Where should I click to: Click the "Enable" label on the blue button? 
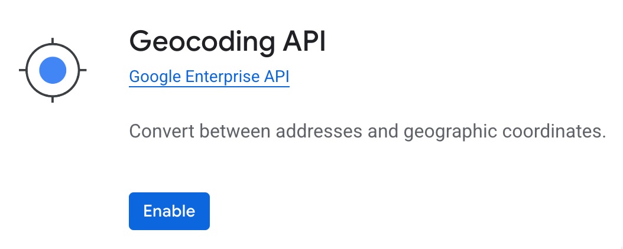(x=169, y=211)
